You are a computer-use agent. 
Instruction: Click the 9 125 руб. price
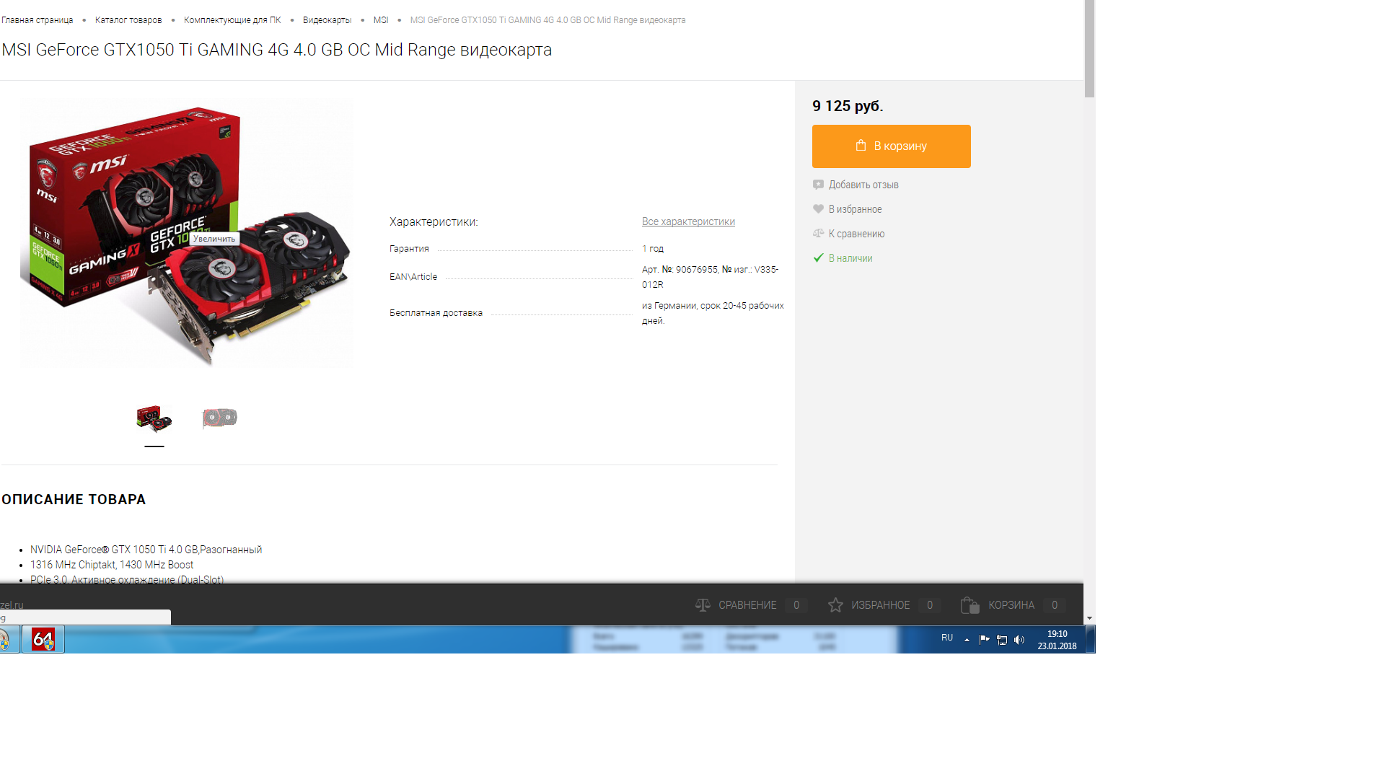(x=848, y=106)
